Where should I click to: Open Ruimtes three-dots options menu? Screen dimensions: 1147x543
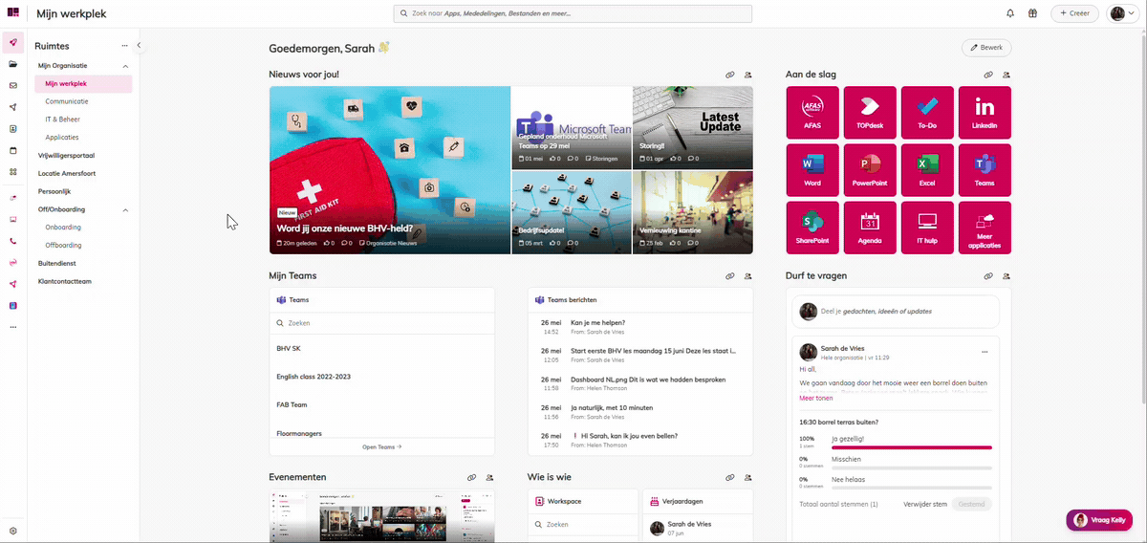point(124,46)
